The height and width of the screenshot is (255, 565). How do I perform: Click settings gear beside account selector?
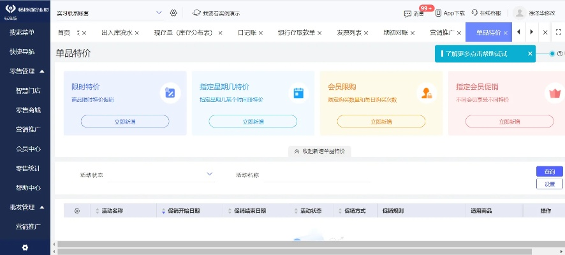173,13
